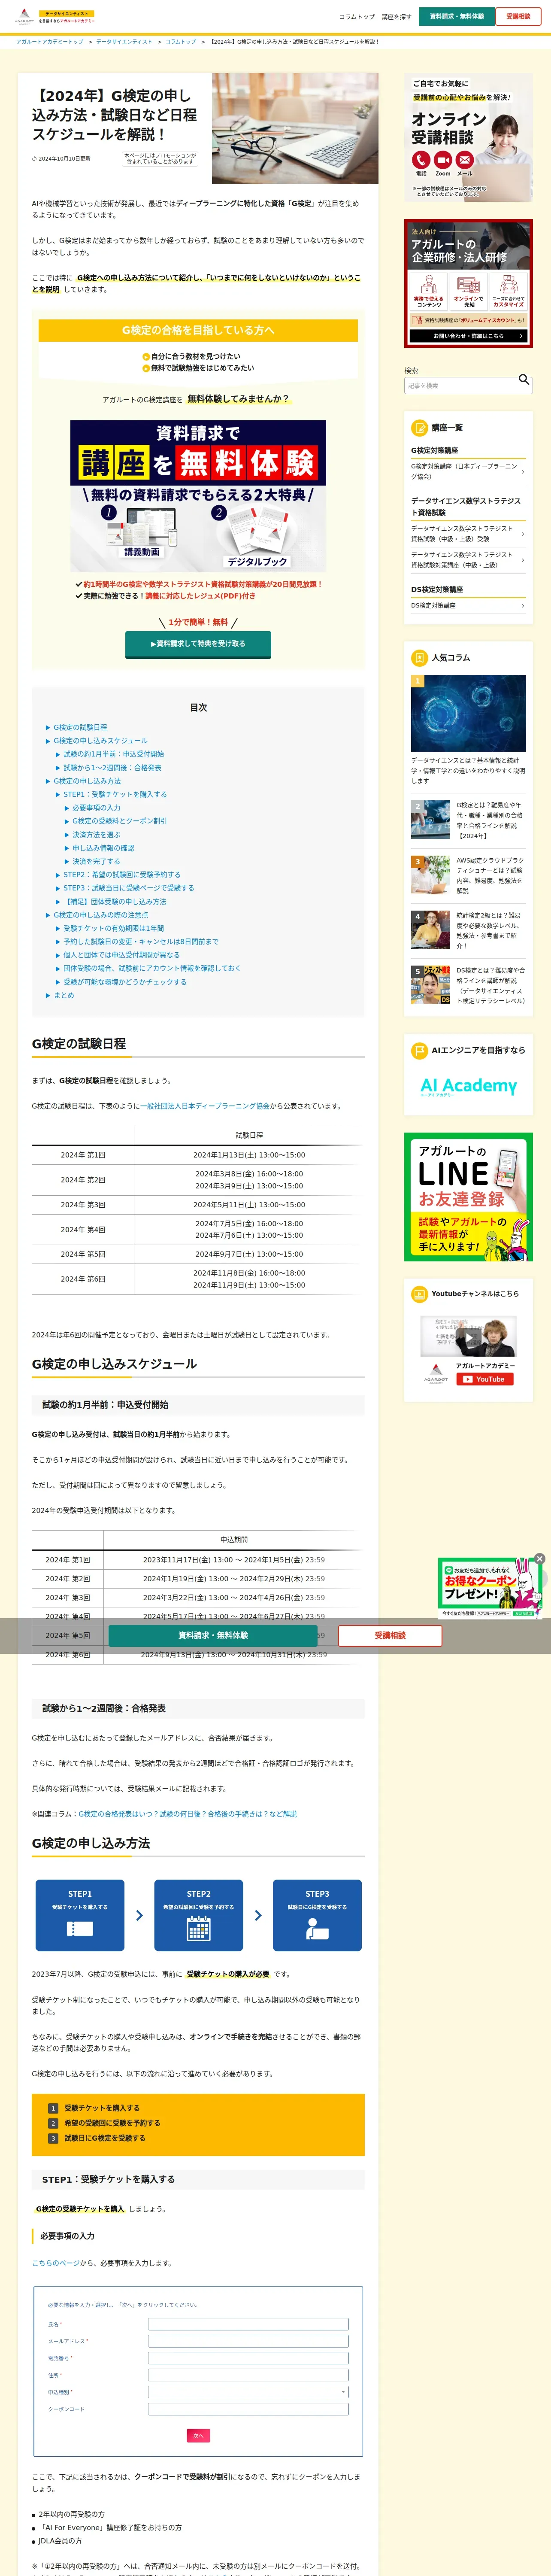Open chevron for 資格試験対策講座(中級・上級)

tap(523, 560)
